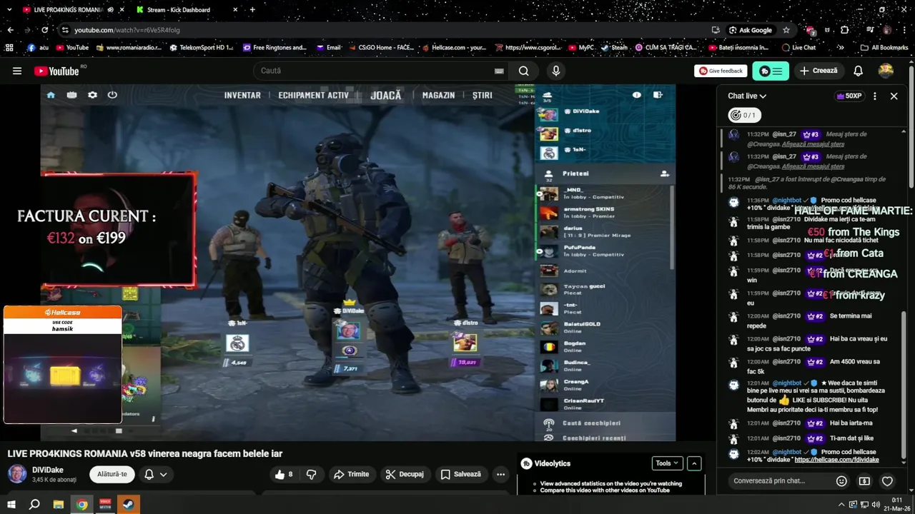Show more bookmarks with the double chevron
915x514 pixels.
[841, 48]
